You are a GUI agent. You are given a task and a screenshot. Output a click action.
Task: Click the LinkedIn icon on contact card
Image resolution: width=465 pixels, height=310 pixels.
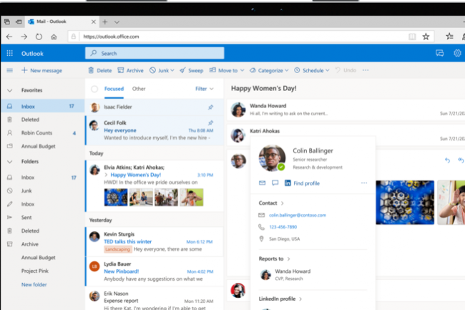288,183
